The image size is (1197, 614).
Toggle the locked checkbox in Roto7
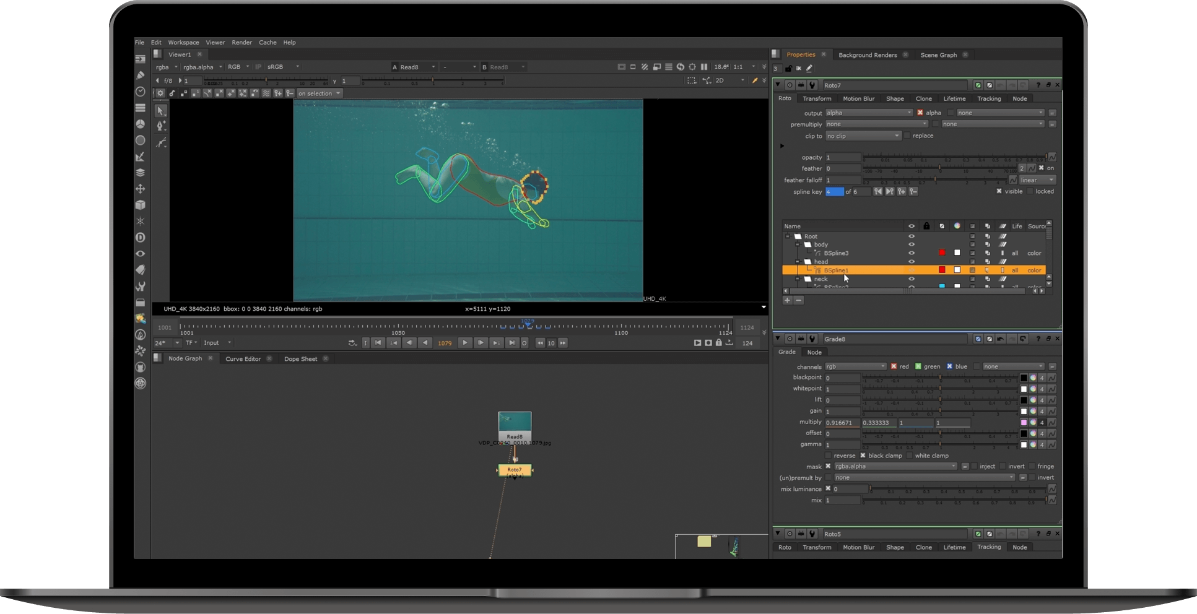point(1030,191)
